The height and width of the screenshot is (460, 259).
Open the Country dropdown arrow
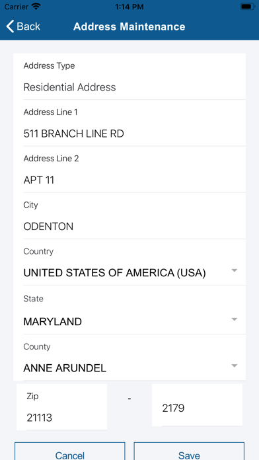coord(234,270)
